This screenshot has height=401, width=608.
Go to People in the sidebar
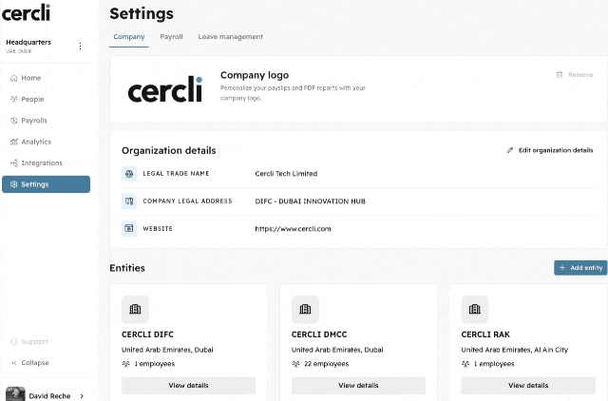tap(46, 99)
